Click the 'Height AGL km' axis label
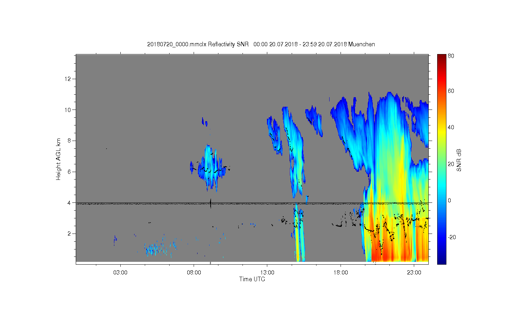 58,159
